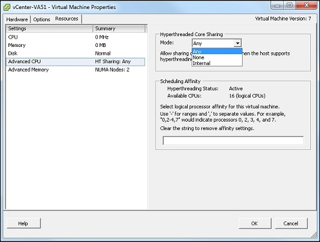Click the 'Active' hyperthreading status text
This screenshot has height=242, width=320.
pos(236,88)
